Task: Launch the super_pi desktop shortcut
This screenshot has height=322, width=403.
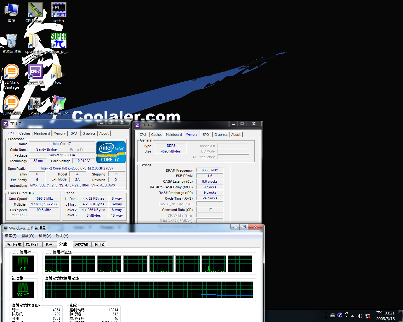Action: (59, 43)
